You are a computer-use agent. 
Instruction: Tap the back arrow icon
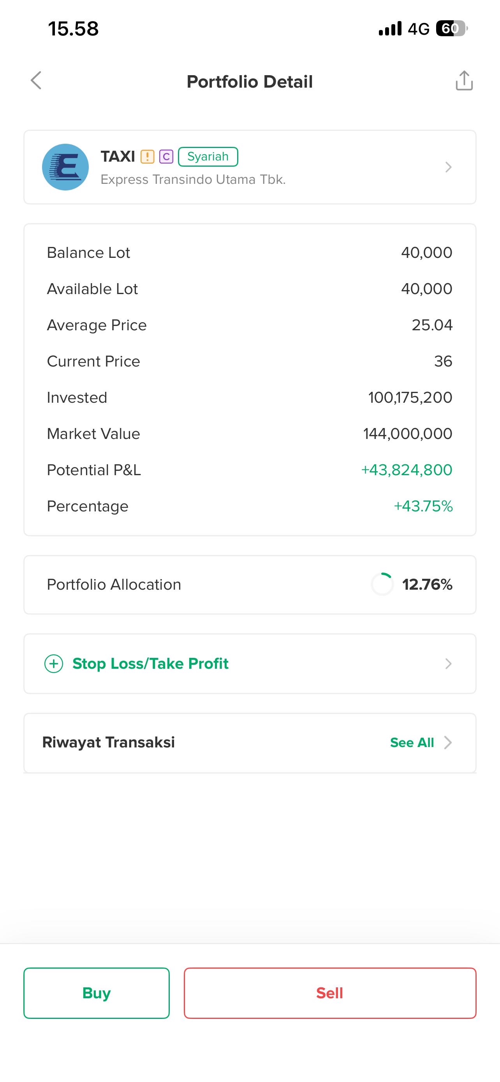point(37,80)
